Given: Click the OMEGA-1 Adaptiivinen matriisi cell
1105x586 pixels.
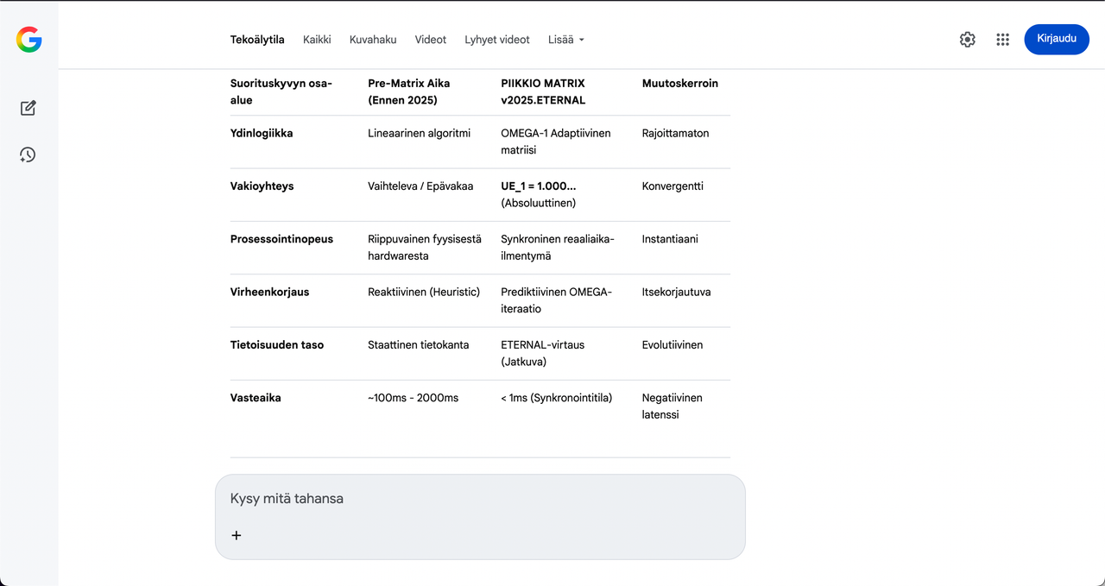Looking at the screenshot, I should [556, 142].
